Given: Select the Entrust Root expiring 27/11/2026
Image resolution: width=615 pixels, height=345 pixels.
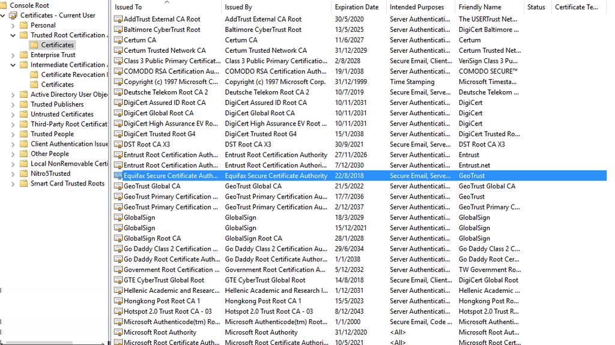Looking at the screenshot, I should 359,155.
